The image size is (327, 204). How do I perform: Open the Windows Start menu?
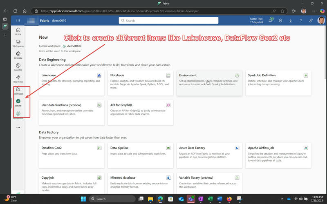pos(83,199)
